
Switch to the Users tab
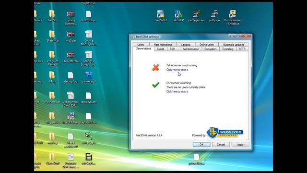(x=141, y=45)
